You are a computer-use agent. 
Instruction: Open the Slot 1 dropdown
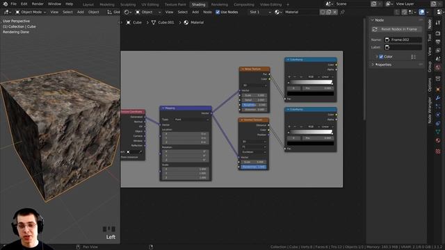[260, 12]
